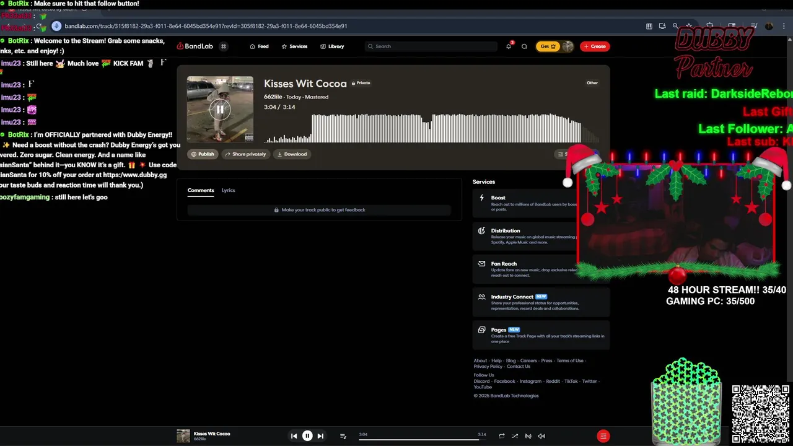Toggle the crossed-waveform icon beside the shuffle button

pyautogui.click(x=528, y=436)
